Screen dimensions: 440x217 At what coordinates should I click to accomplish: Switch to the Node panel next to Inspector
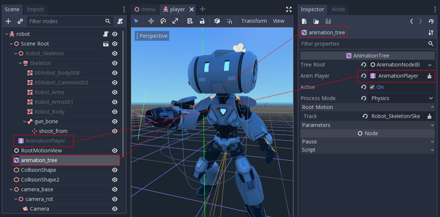click(x=338, y=9)
